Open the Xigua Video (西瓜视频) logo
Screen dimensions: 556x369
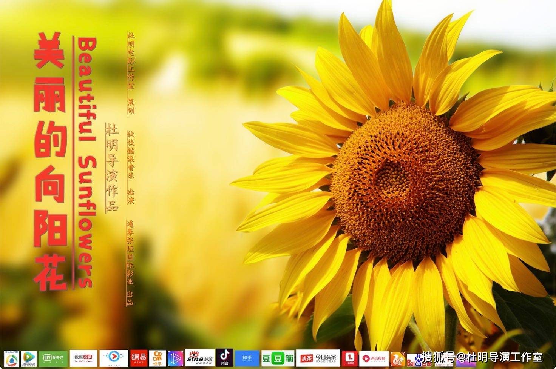click(x=374, y=358)
